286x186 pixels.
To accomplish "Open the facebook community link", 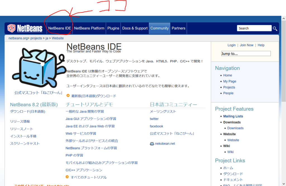I will click(156, 126).
